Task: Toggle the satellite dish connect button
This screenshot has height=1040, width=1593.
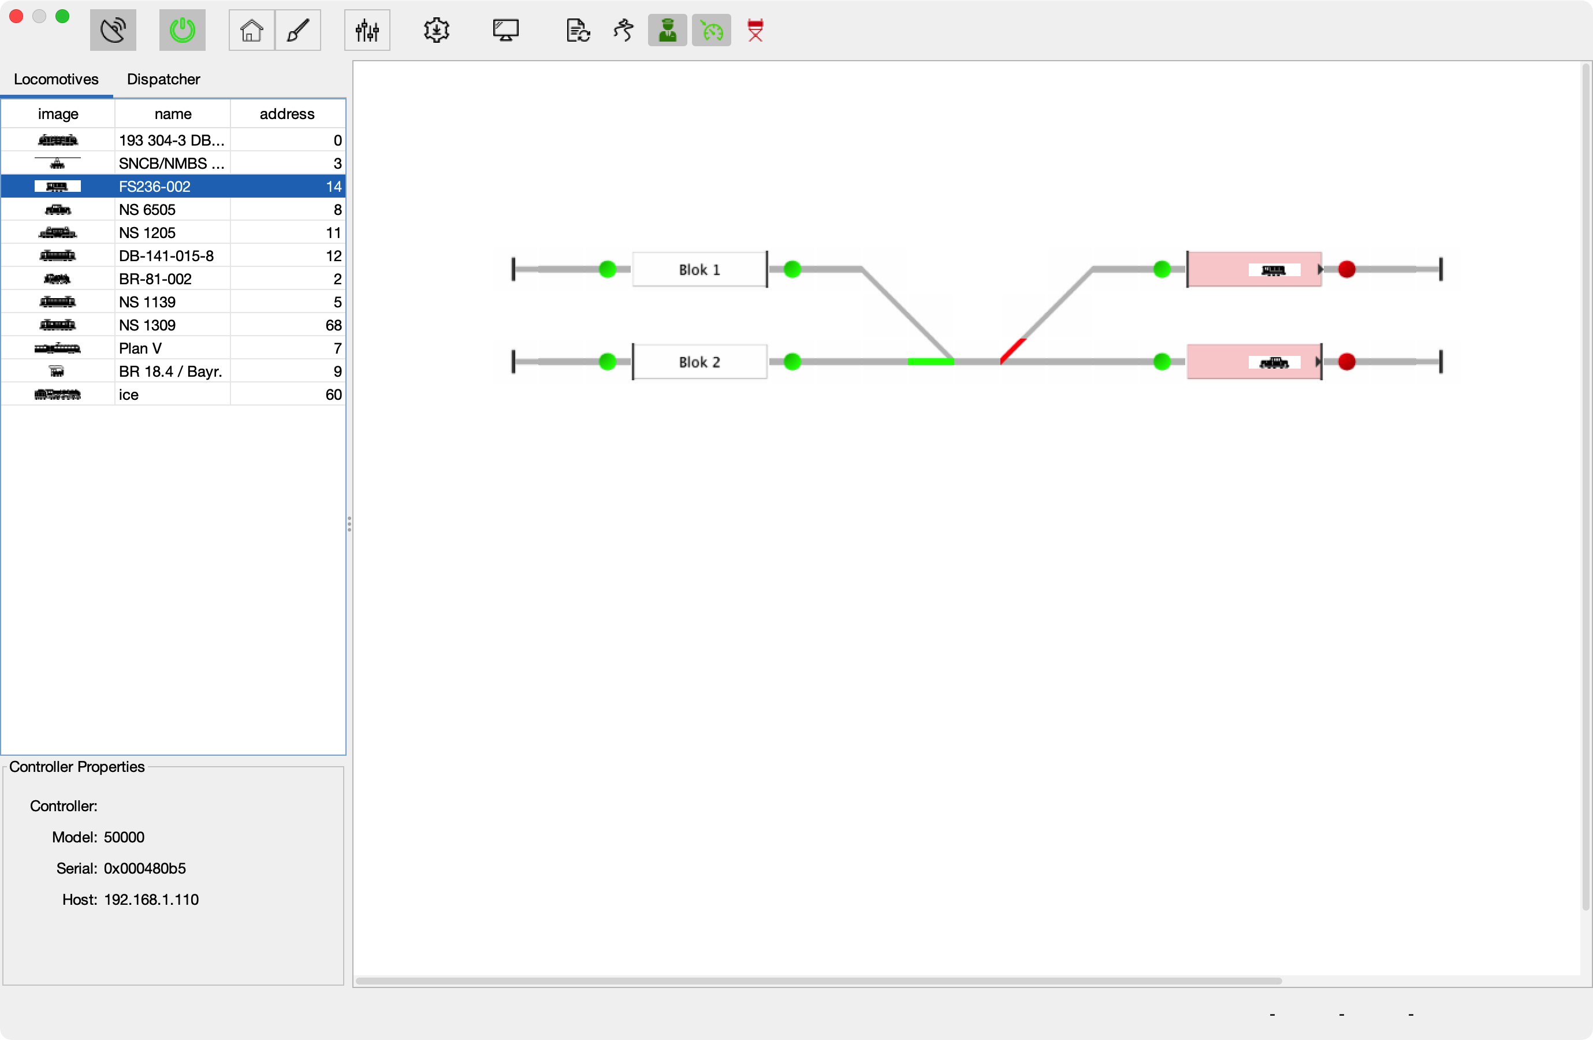Action: (x=113, y=30)
